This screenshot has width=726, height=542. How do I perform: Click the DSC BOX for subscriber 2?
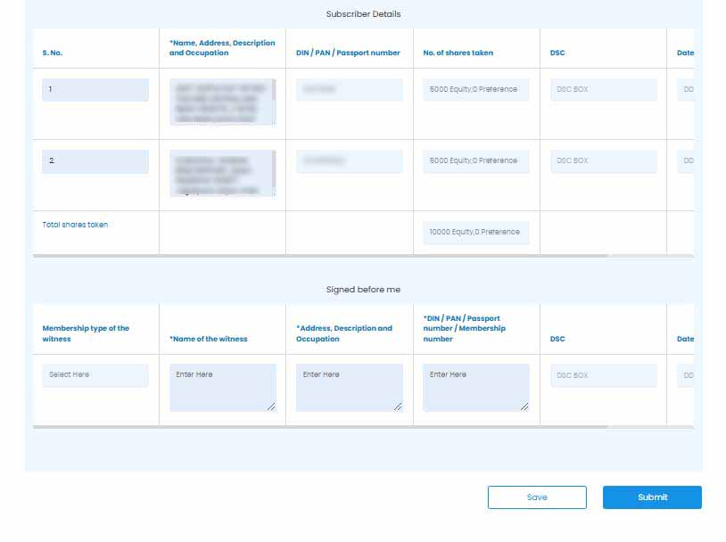[x=603, y=161]
